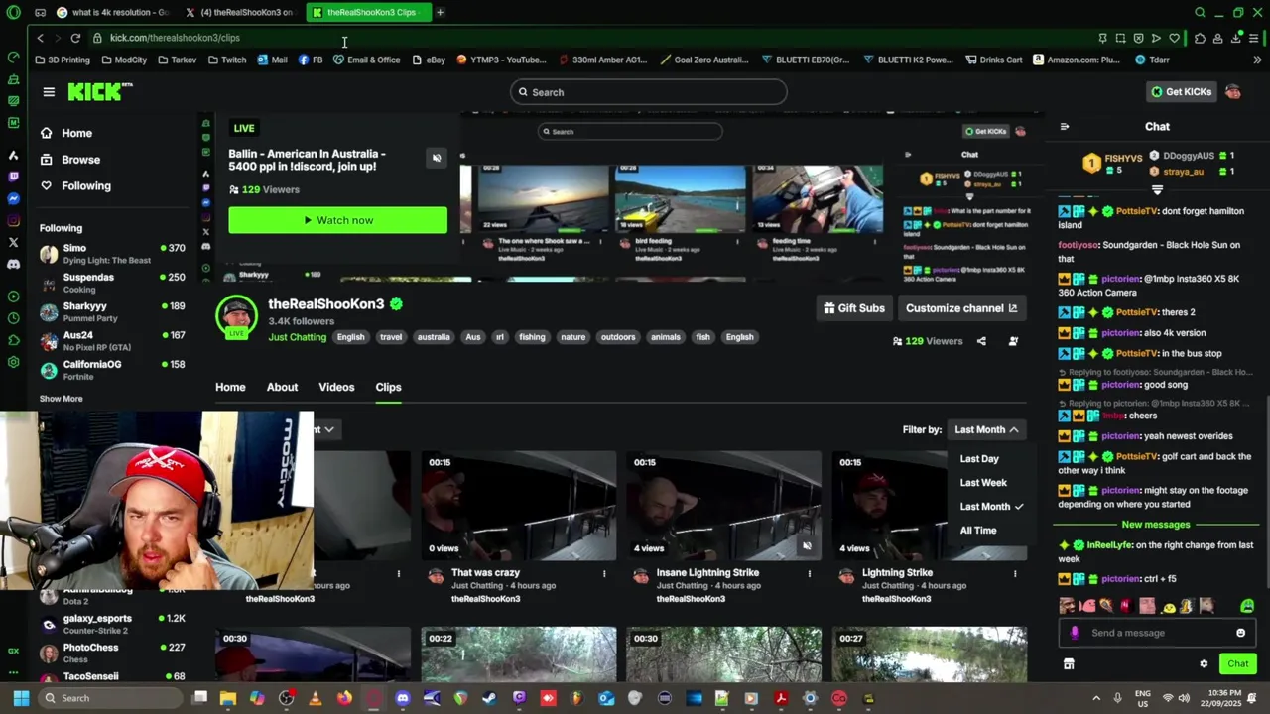Image resolution: width=1270 pixels, height=714 pixels.
Task: Open VLC from the taskbar
Action: click(316, 698)
